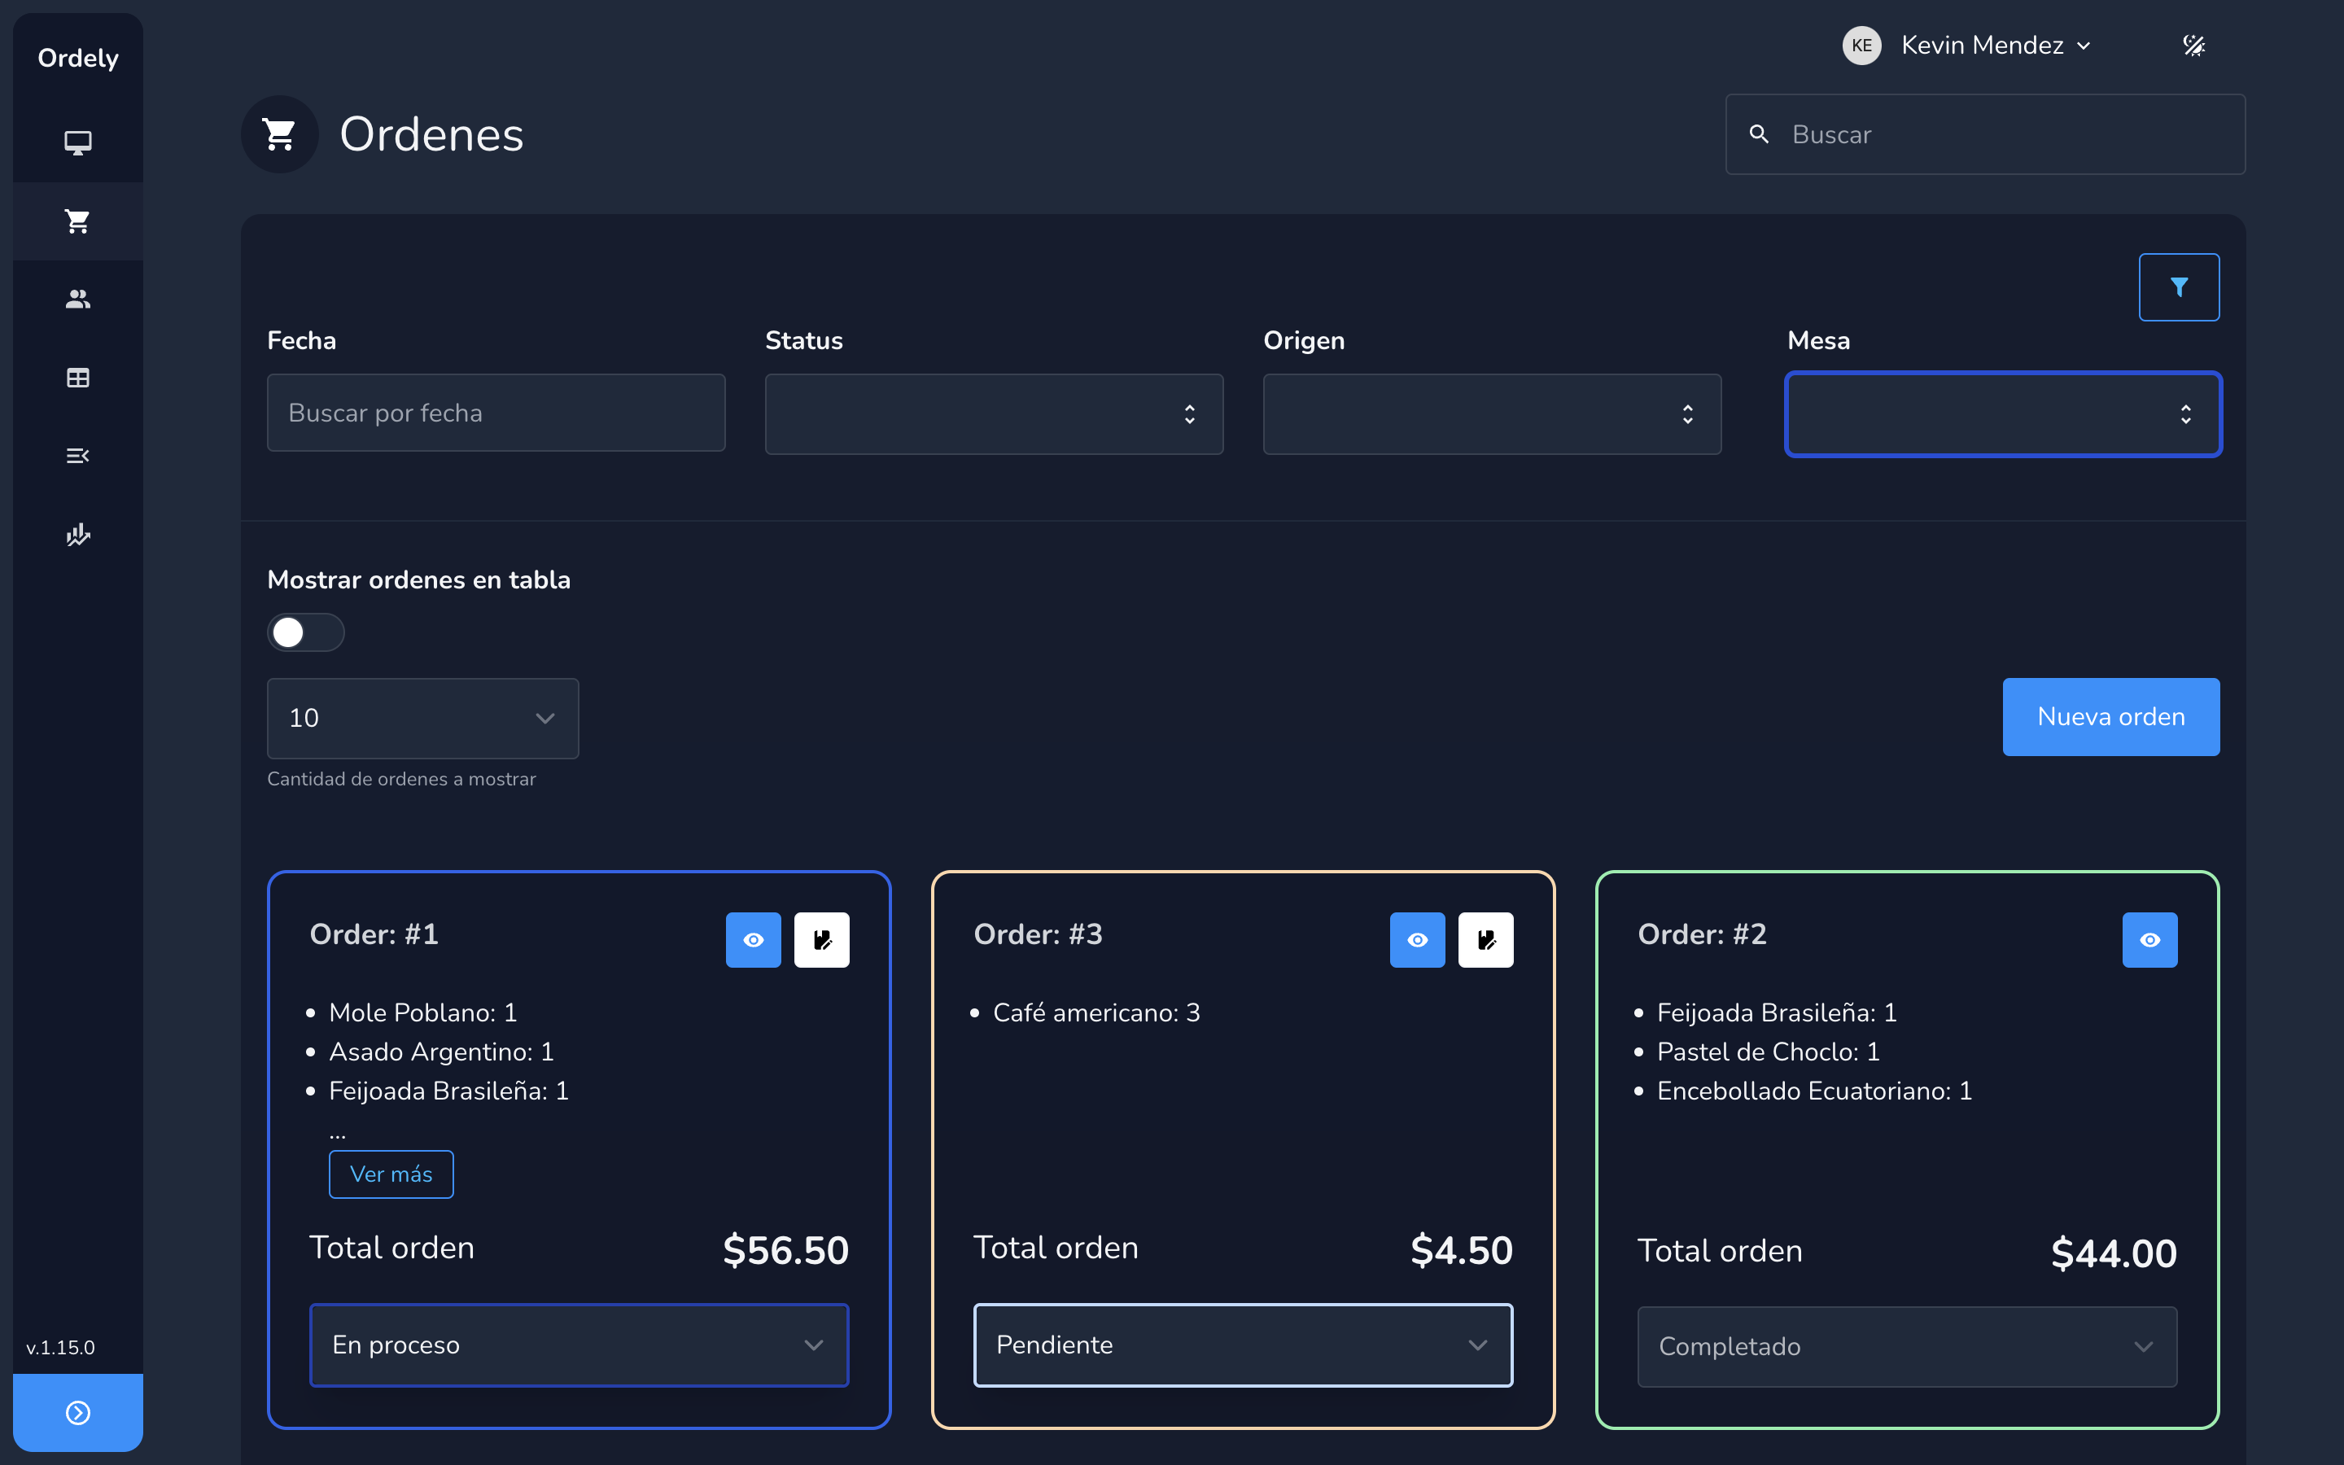Click Feijoada Brasileña: 1 item in Order #1
2344x1465 pixels.
[x=448, y=1091]
